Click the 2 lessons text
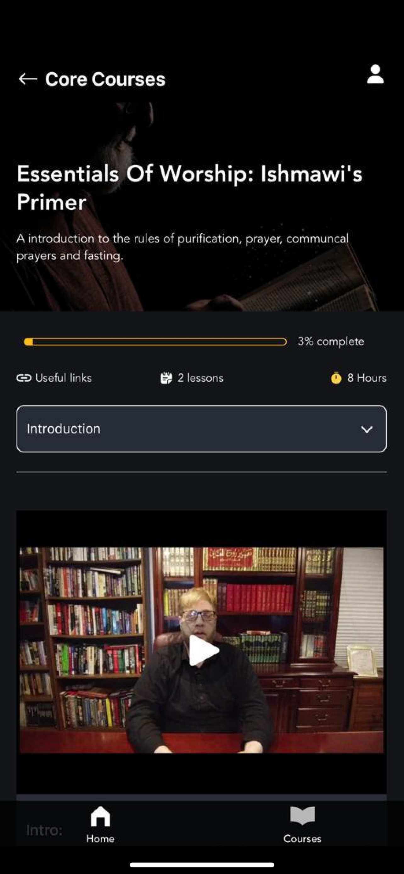 click(200, 378)
